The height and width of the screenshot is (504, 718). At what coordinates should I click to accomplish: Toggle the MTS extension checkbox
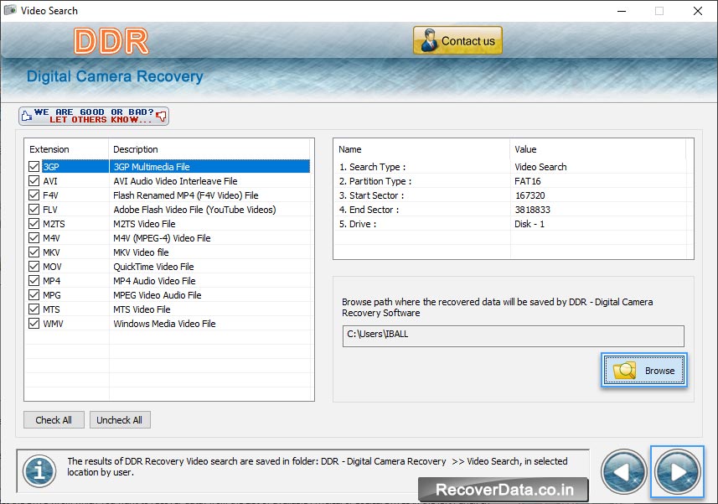click(34, 309)
